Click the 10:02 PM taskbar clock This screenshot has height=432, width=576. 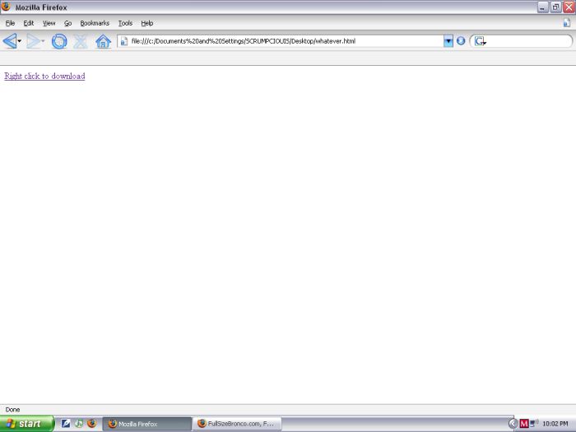[x=555, y=424]
